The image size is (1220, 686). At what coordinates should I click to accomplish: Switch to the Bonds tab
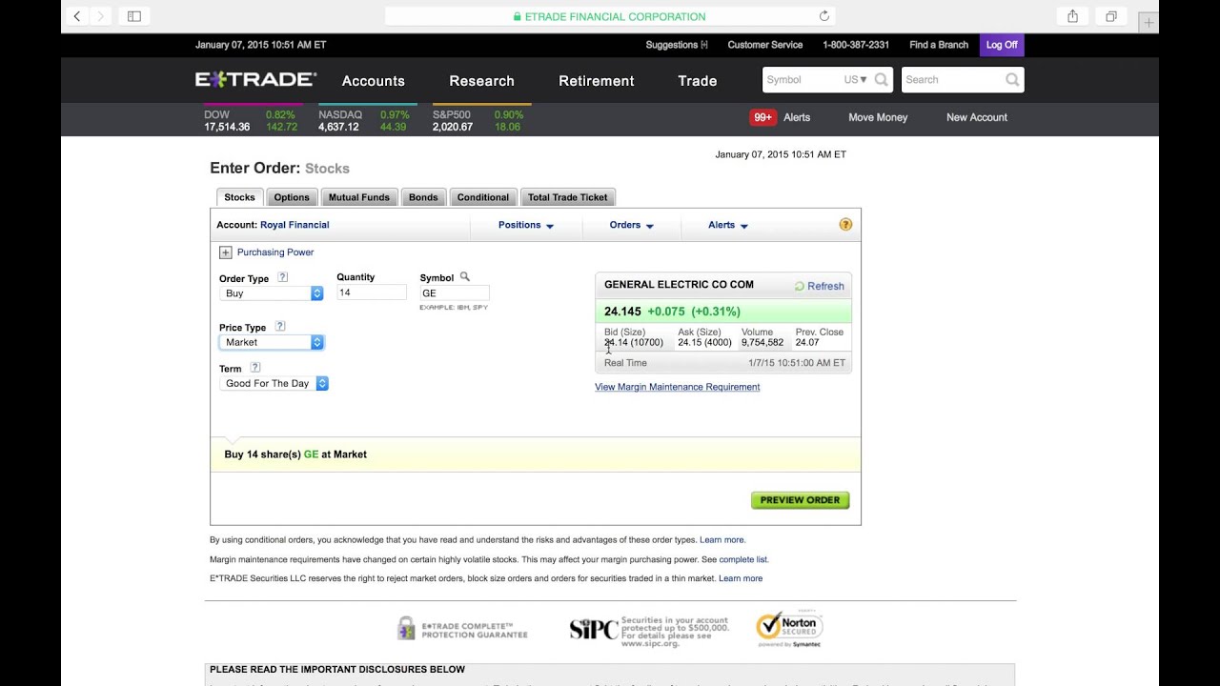423,197
